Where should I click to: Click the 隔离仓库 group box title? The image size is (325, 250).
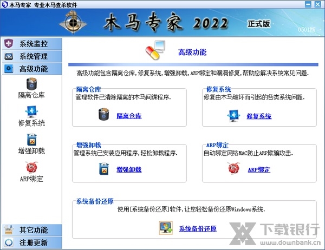[x=88, y=89]
